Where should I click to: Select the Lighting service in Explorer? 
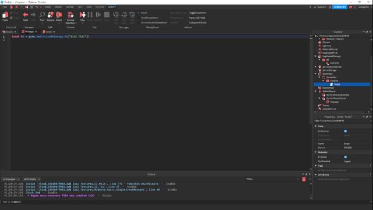point(326,45)
